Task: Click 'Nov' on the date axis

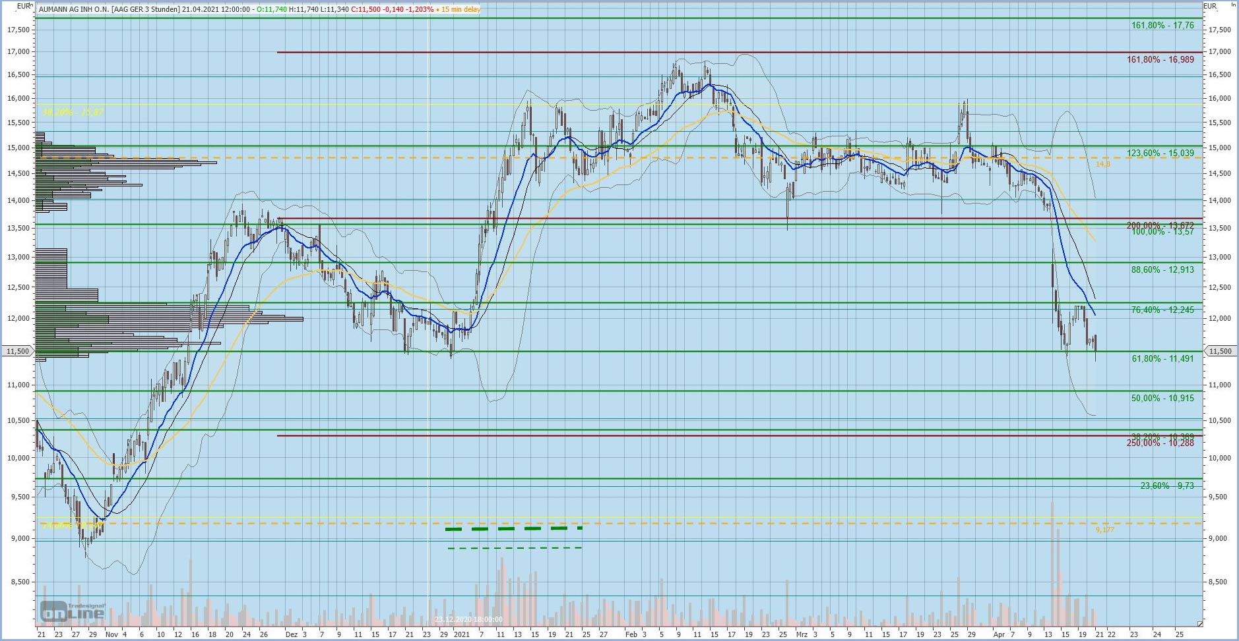Action: point(111,635)
